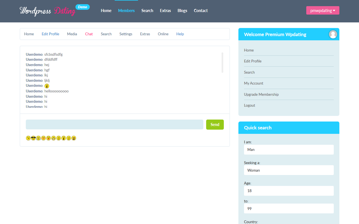The image size is (359, 224).
Task: Open Members in the top navigation bar
Action: pyautogui.click(x=126, y=11)
